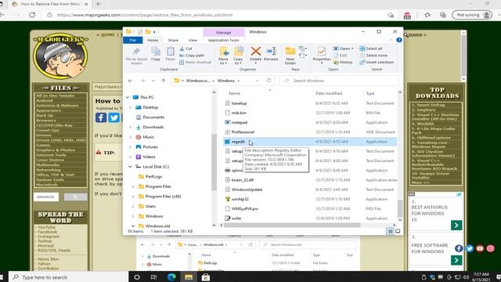Select twain_32.dll in file list
501x282 pixels.
243,180
